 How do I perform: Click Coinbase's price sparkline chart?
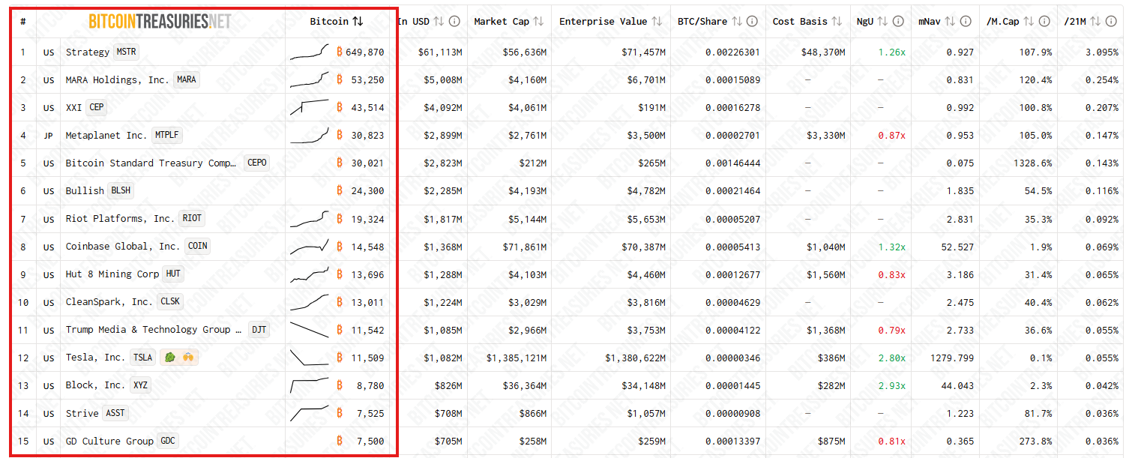pyautogui.click(x=311, y=246)
